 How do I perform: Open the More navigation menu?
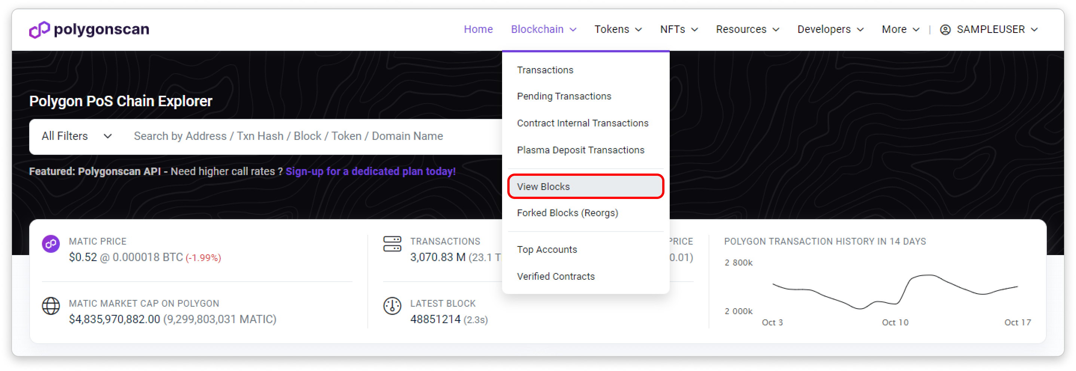900,30
